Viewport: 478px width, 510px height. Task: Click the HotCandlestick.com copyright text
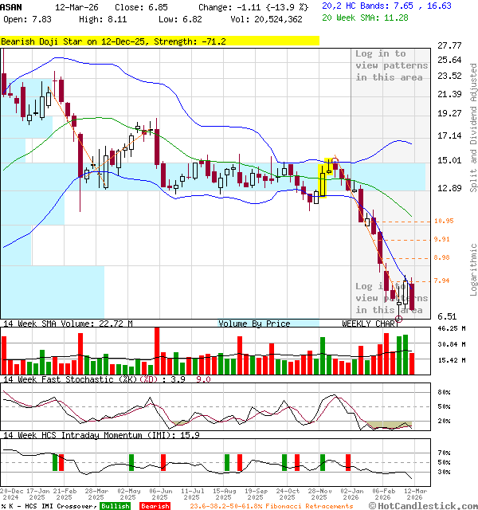[x=423, y=506]
